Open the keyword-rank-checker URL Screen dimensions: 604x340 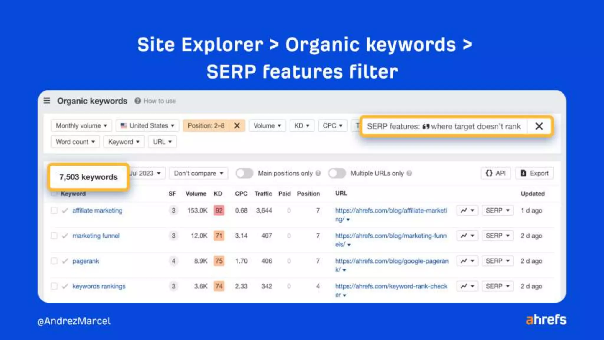(x=391, y=290)
